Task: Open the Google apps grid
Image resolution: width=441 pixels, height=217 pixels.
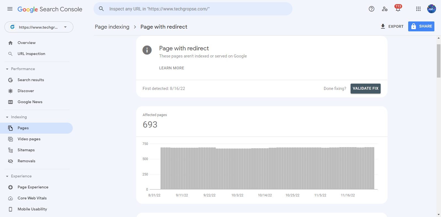Action: click(x=418, y=9)
